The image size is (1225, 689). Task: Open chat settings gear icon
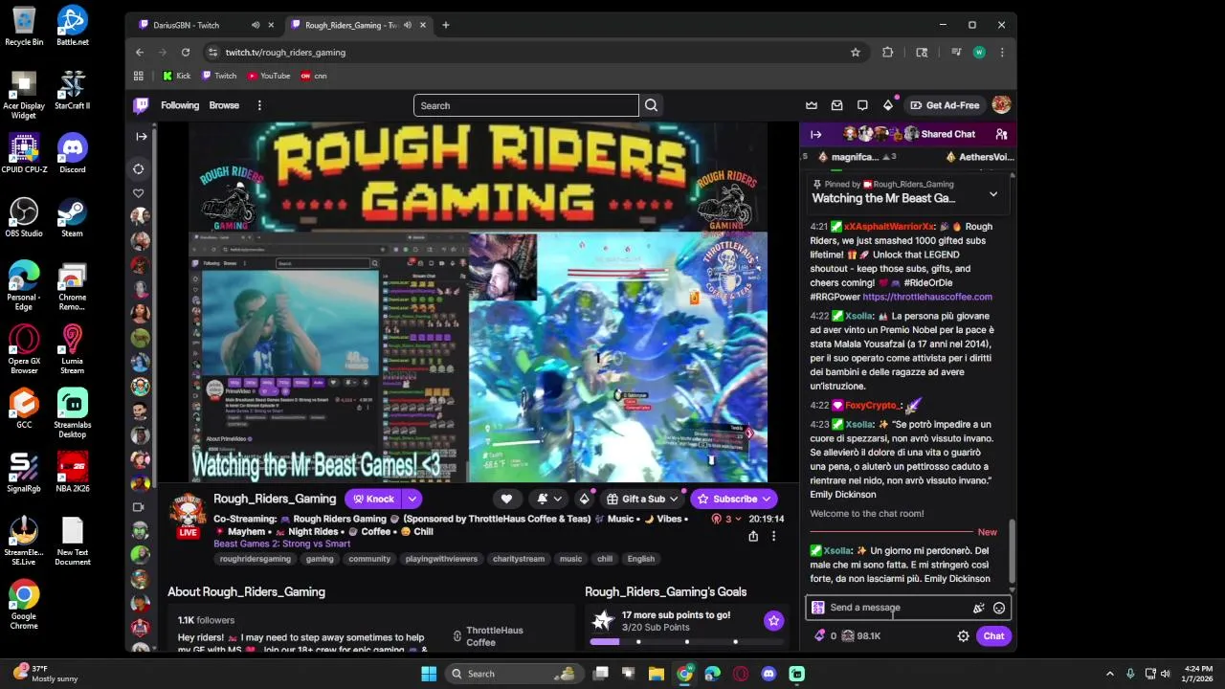[x=964, y=636]
